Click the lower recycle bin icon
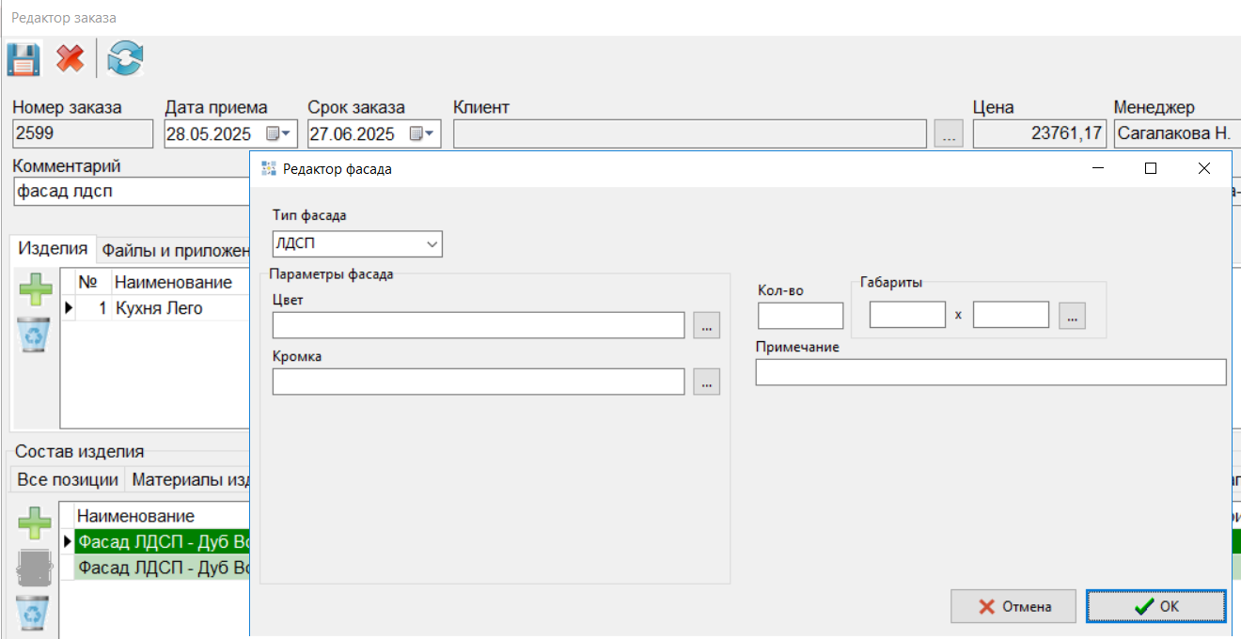 (35, 614)
